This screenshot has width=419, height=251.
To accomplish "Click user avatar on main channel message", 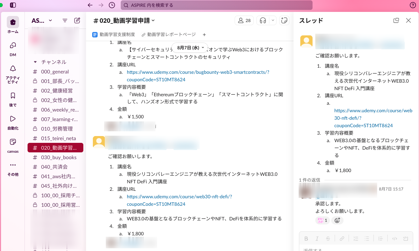I will point(99,142).
